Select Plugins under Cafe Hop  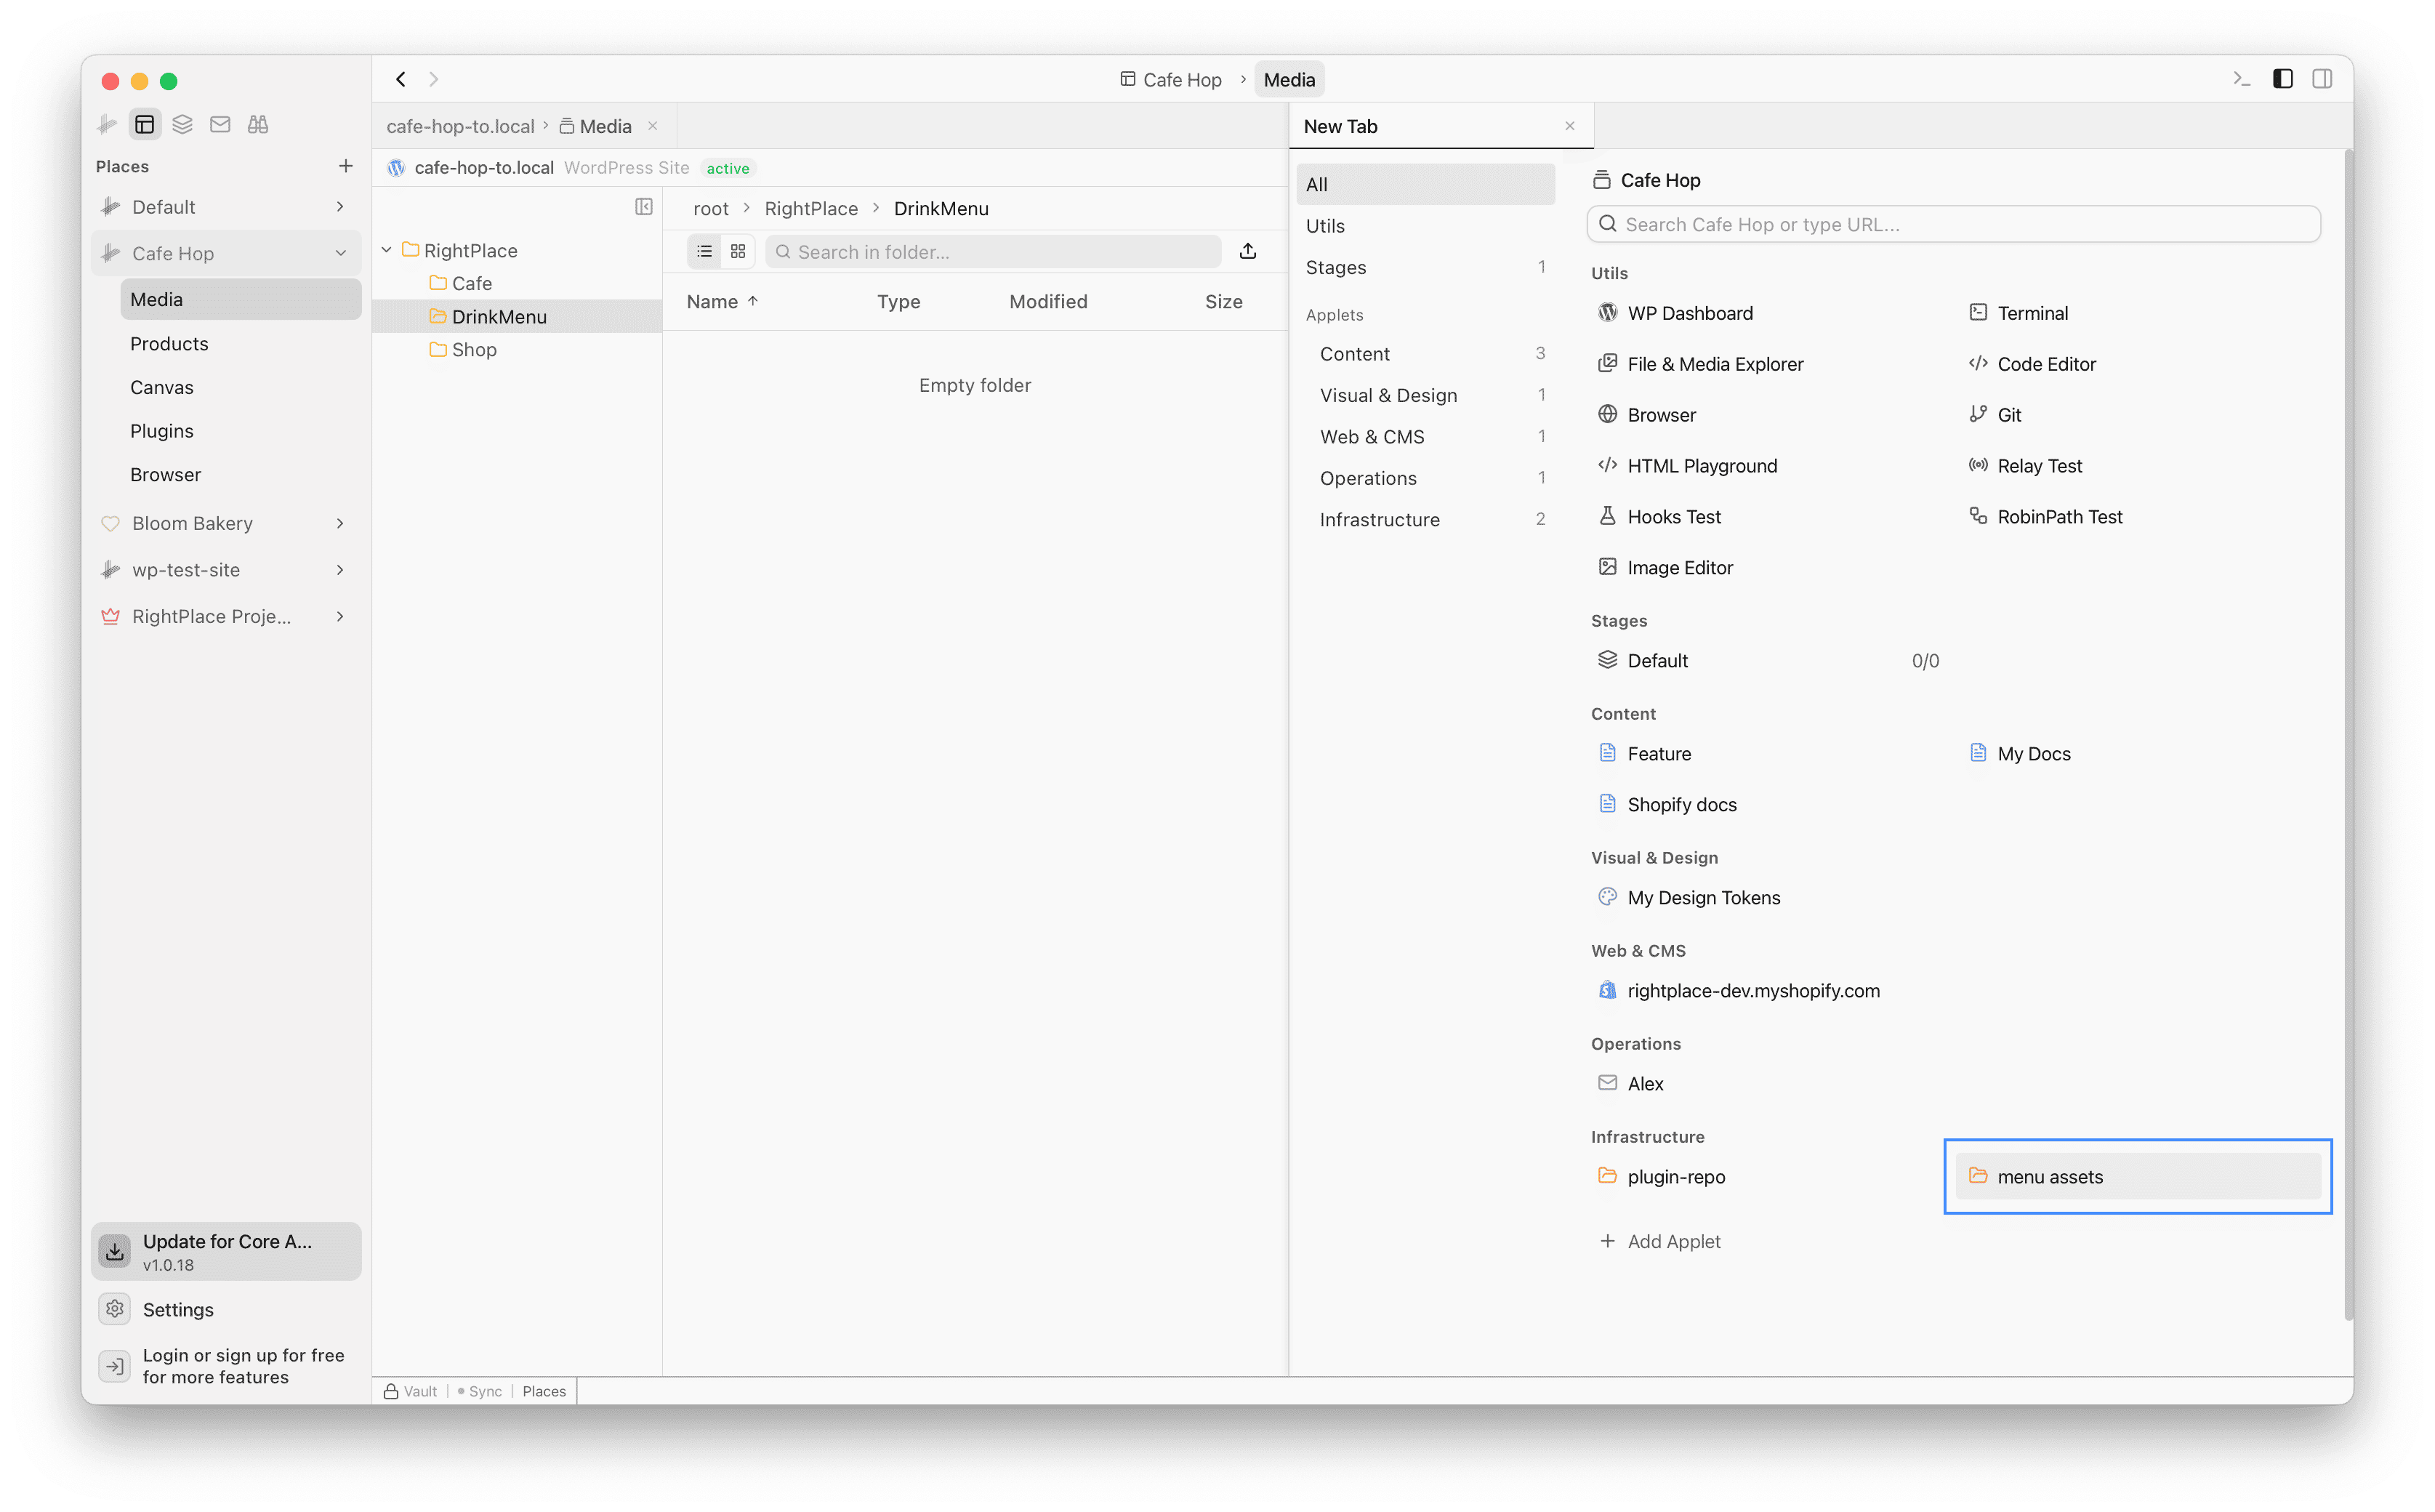coord(240,431)
